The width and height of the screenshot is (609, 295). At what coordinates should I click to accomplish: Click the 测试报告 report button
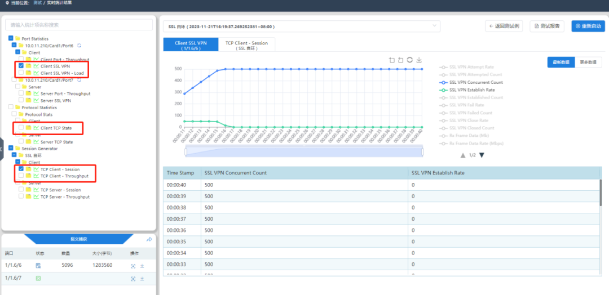click(x=546, y=26)
